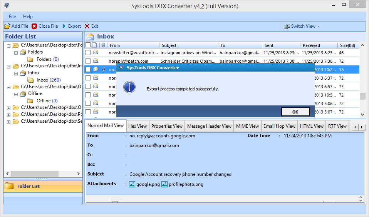
Task: Tick the checkbox of the row received at 10:5
Action: click(88, 95)
